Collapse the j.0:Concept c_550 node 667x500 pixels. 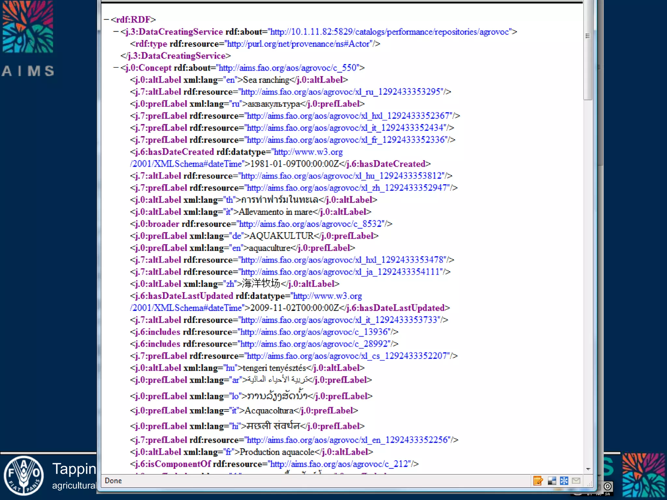(116, 68)
